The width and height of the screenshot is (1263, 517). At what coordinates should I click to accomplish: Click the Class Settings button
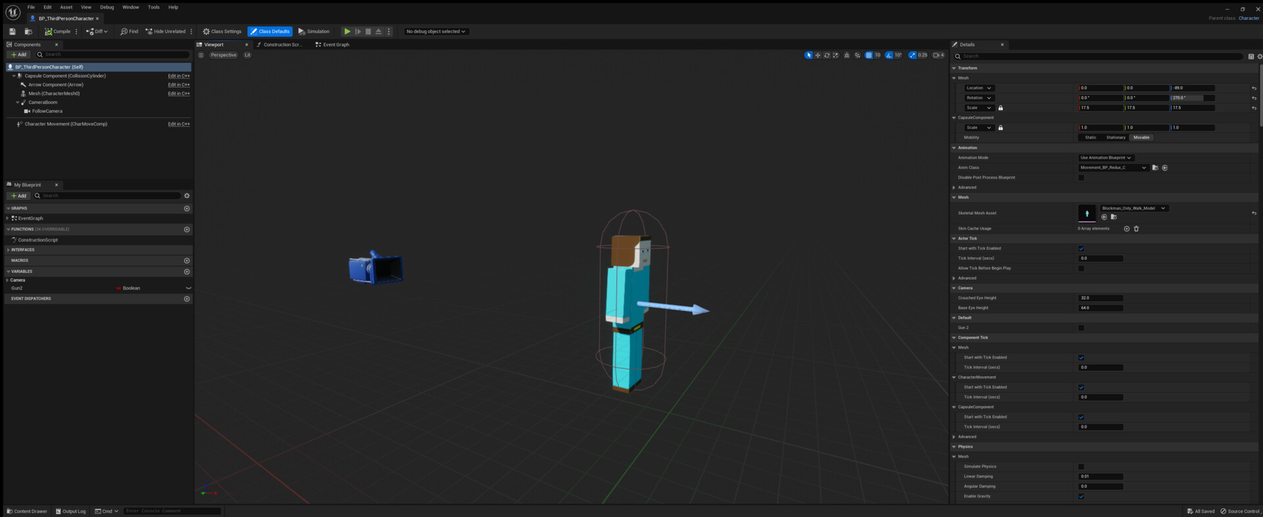tap(222, 32)
